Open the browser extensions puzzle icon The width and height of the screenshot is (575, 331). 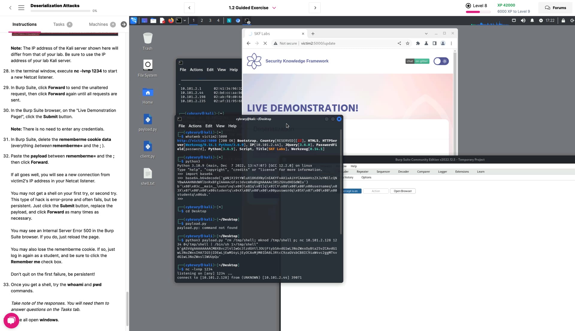tap(418, 43)
